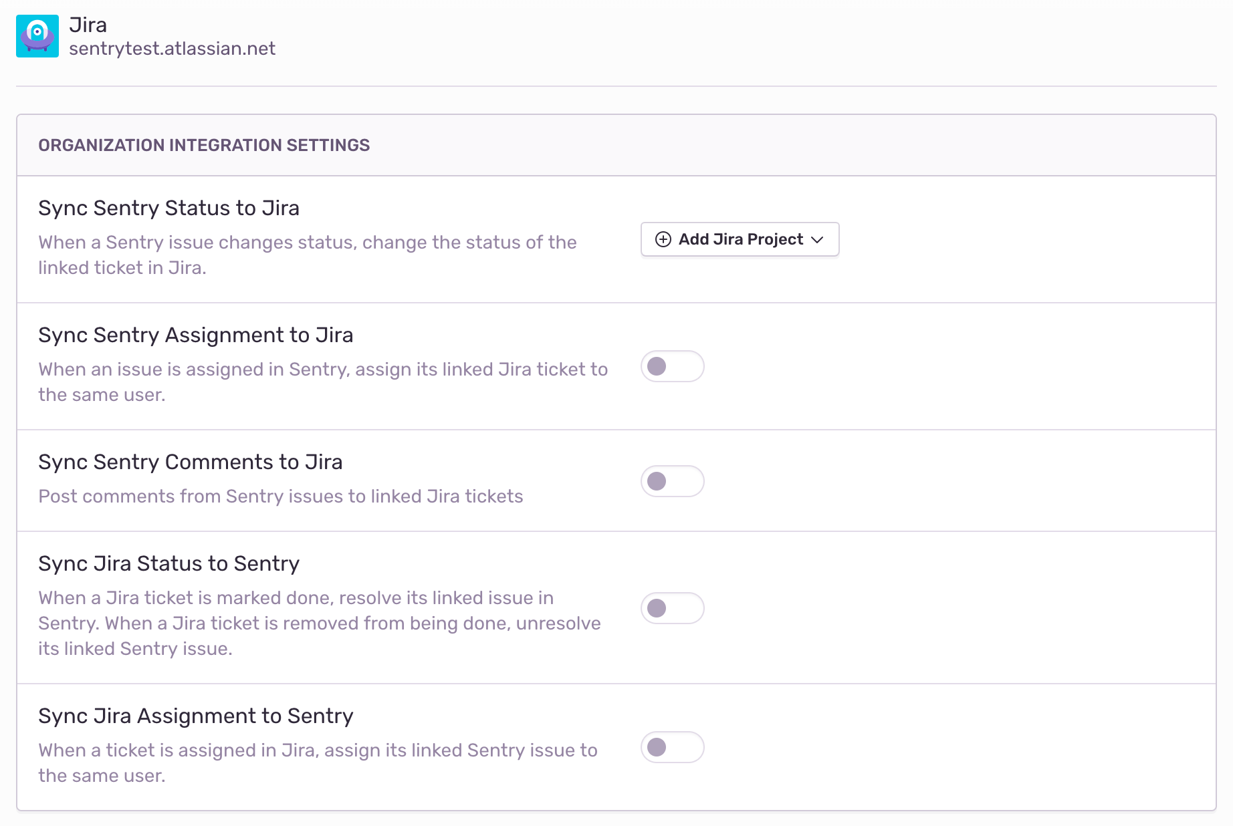Click the Sync Jira Assignment description text
The image size is (1233, 826).
[317, 763]
